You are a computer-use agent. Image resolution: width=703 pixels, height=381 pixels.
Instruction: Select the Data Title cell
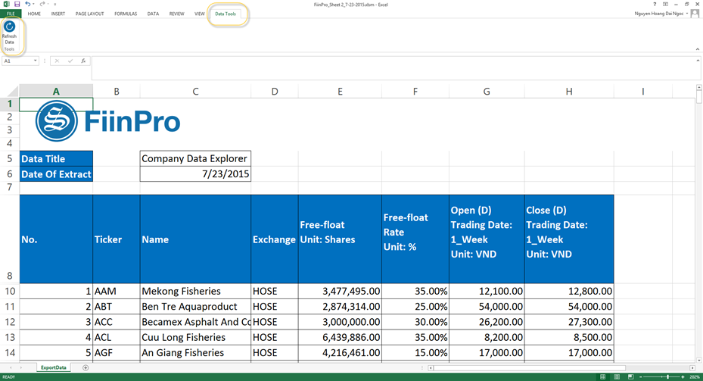point(56,159)
